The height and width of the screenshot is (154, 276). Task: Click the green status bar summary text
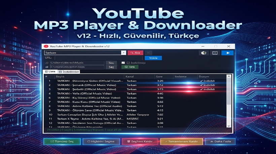click(84, 130)
